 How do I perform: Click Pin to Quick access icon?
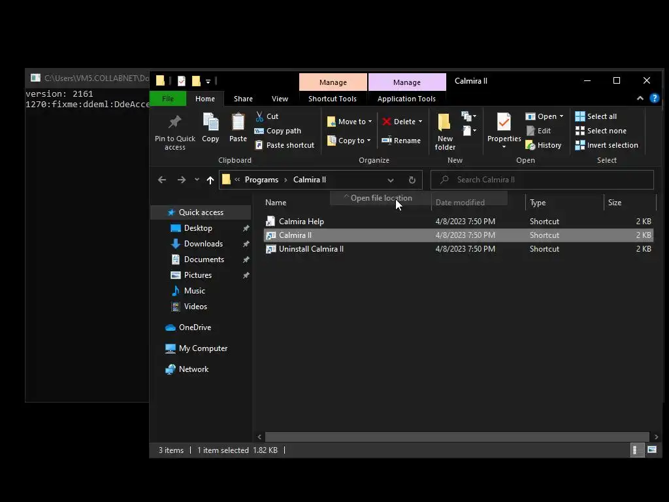pos(174,122)
